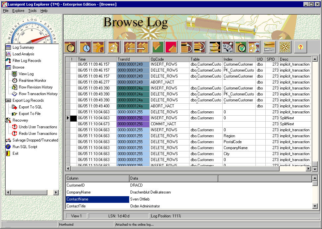
Task: Click 'Northwind' in the bottom status bar
Action: [x=66, y=224]
